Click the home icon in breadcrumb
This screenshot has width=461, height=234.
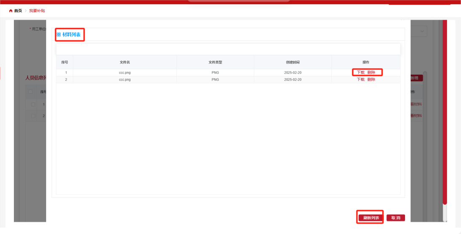(11, 11)
